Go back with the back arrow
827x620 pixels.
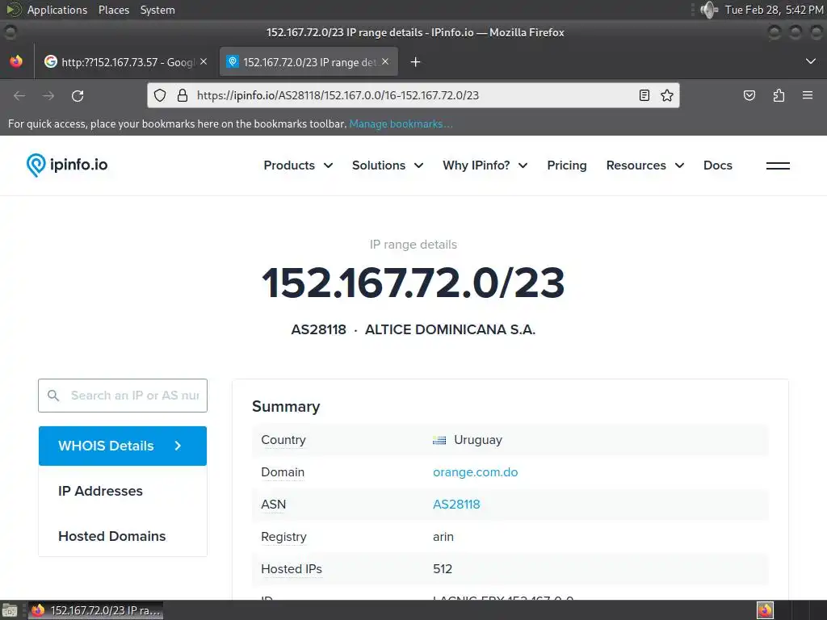(x=19, y=96)
